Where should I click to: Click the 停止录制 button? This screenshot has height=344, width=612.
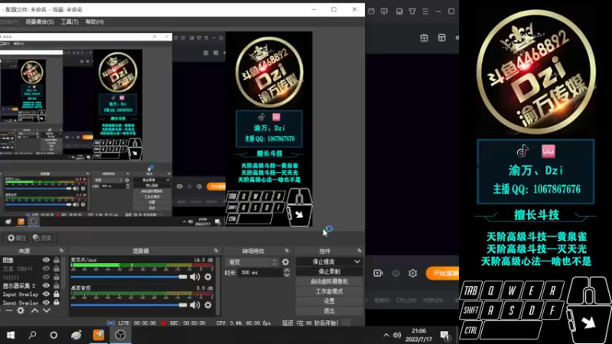(x=329, y=271)
